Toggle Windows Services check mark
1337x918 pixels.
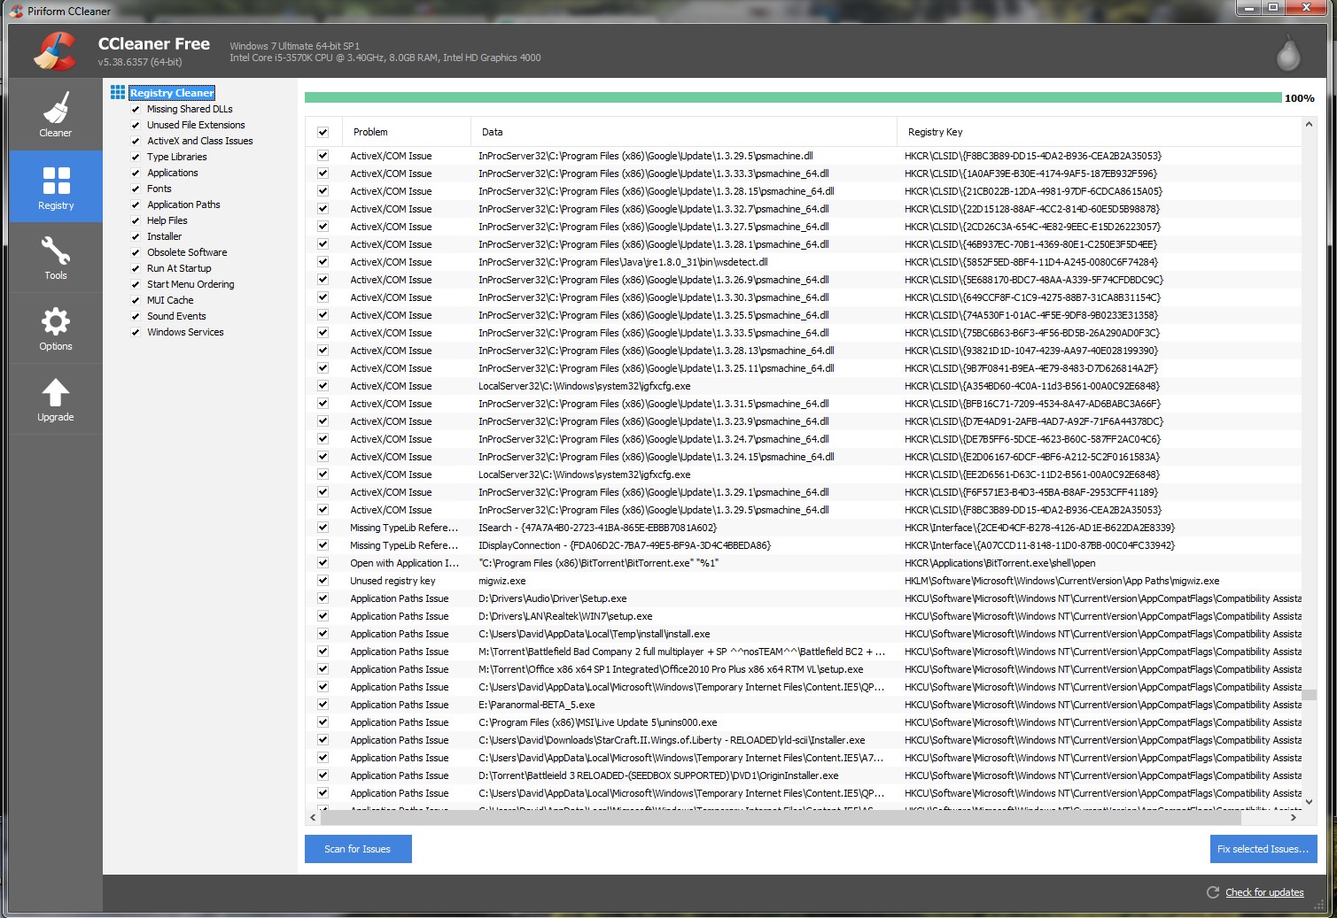136,332
